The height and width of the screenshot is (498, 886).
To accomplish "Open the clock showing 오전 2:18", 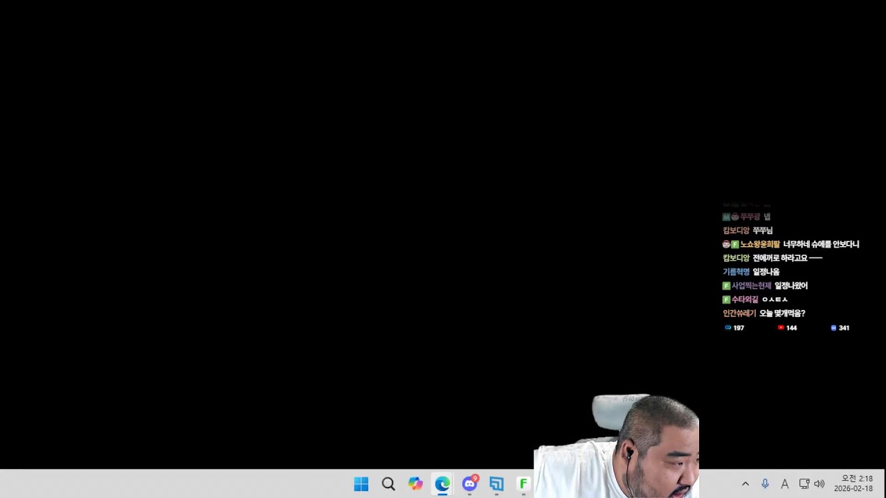I will coord(853,483).
